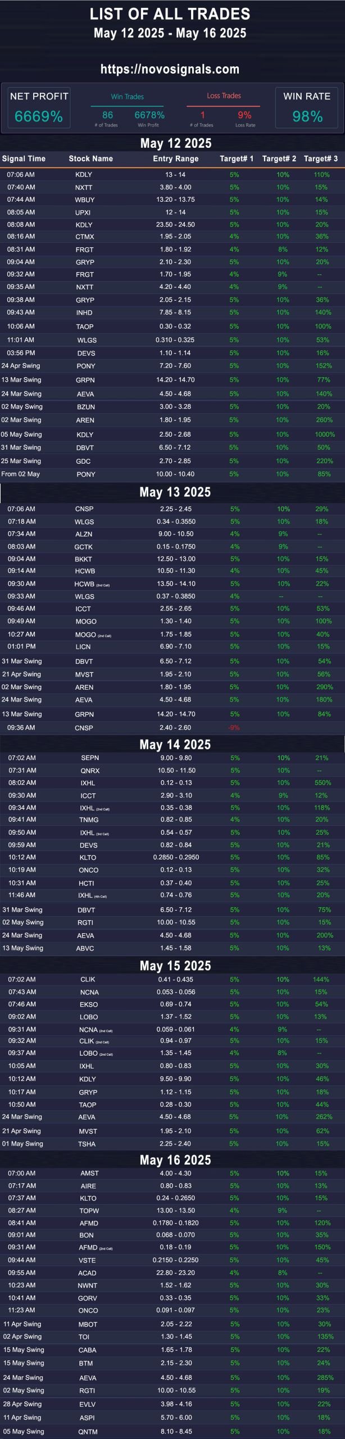Click the WIN RATE 98% box
345x1439 pixels.
point(307,107)
